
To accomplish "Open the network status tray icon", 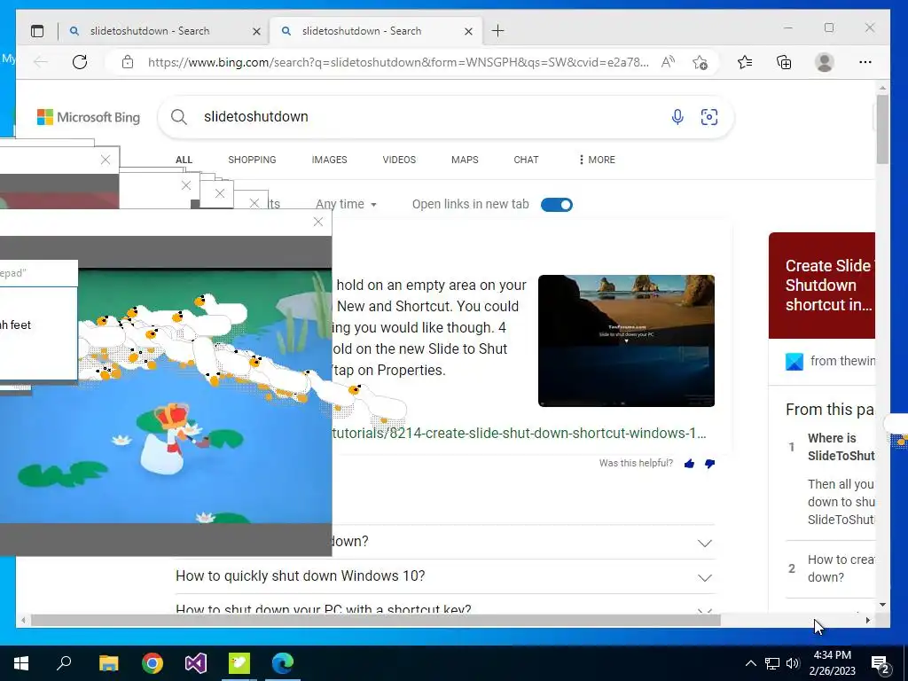I will [772, 663].
